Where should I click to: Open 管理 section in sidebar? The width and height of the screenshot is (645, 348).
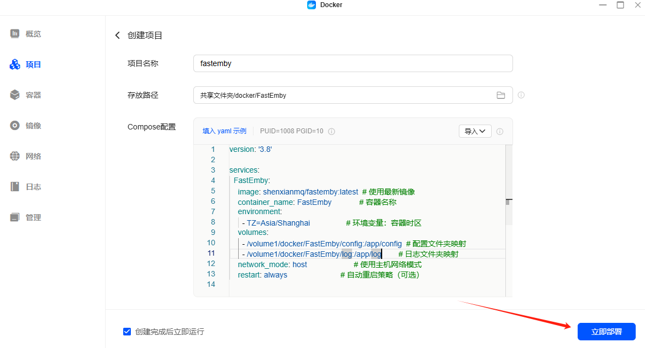click(x=33, y=217)
